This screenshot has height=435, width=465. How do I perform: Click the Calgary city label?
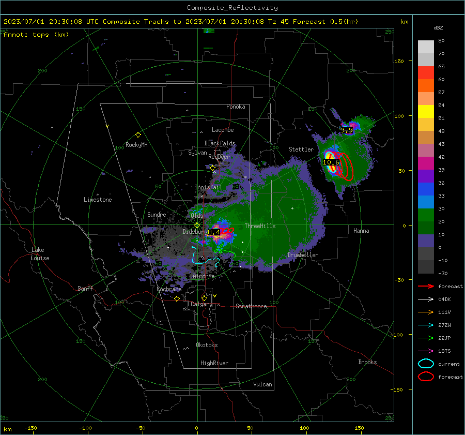pos(202,304)
